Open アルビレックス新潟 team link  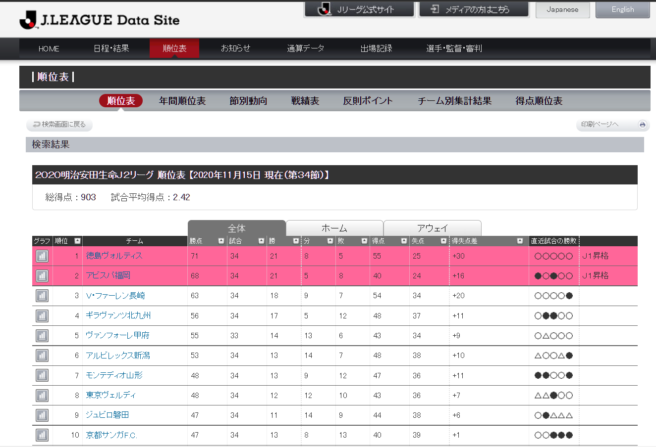[x=118, y=356]
